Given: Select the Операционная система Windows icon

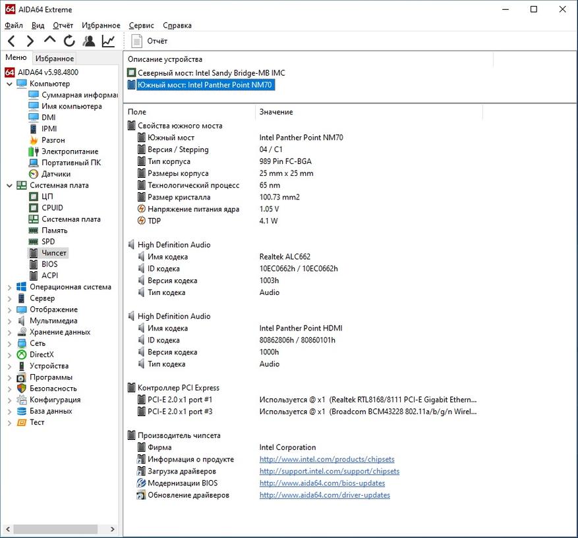Looking at the screenshot, I should click(22, 287).
